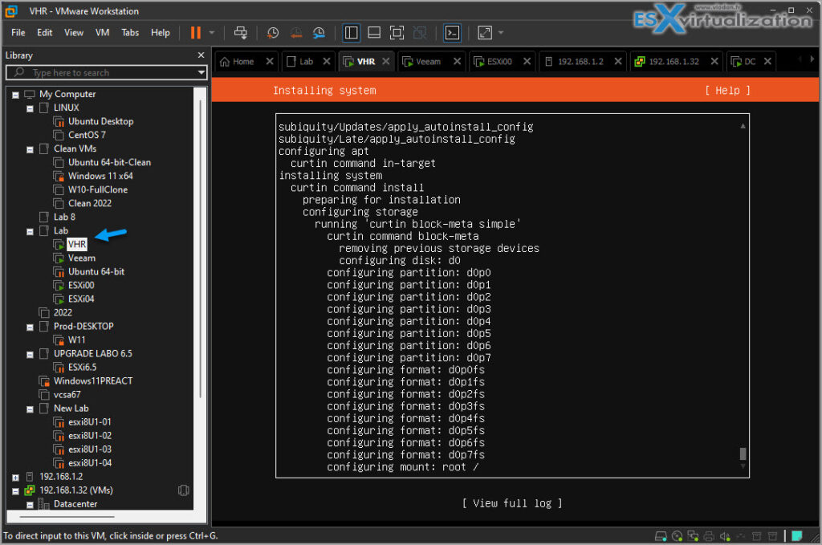Pause the running VHR virtual machine

click(195, 32)
